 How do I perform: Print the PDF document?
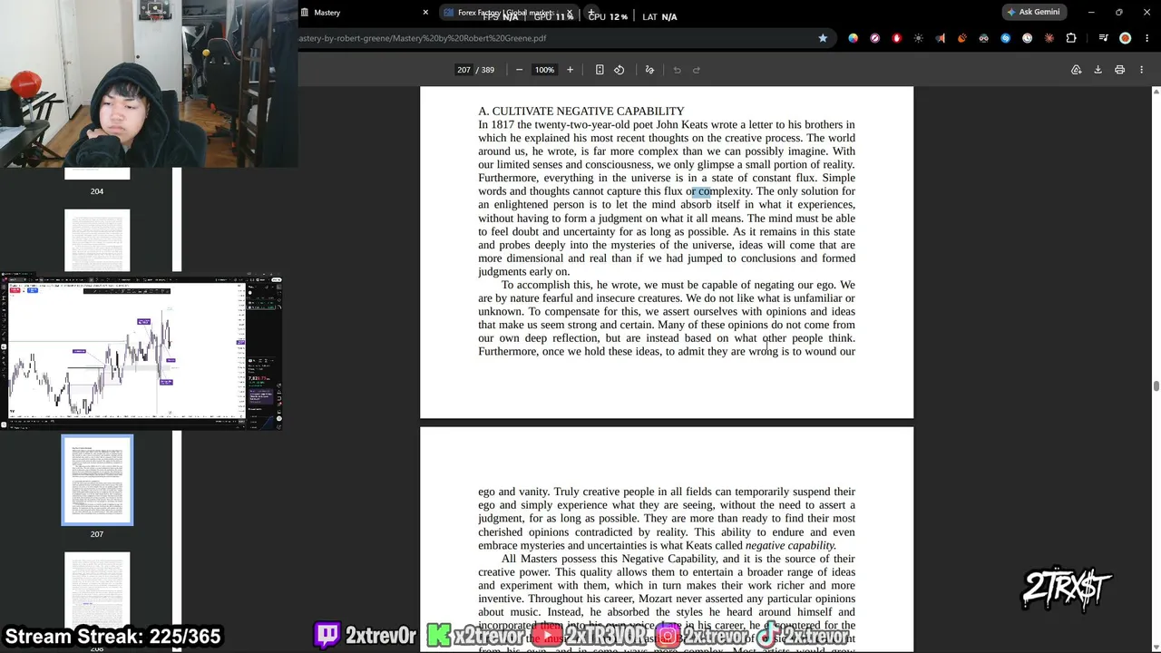point(1119,70)
